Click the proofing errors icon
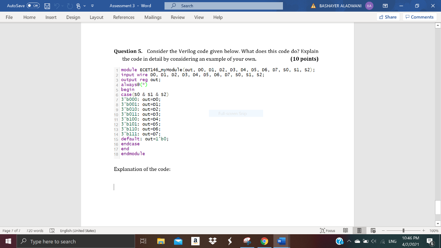 pyautogui.click(x=52, y=231)
